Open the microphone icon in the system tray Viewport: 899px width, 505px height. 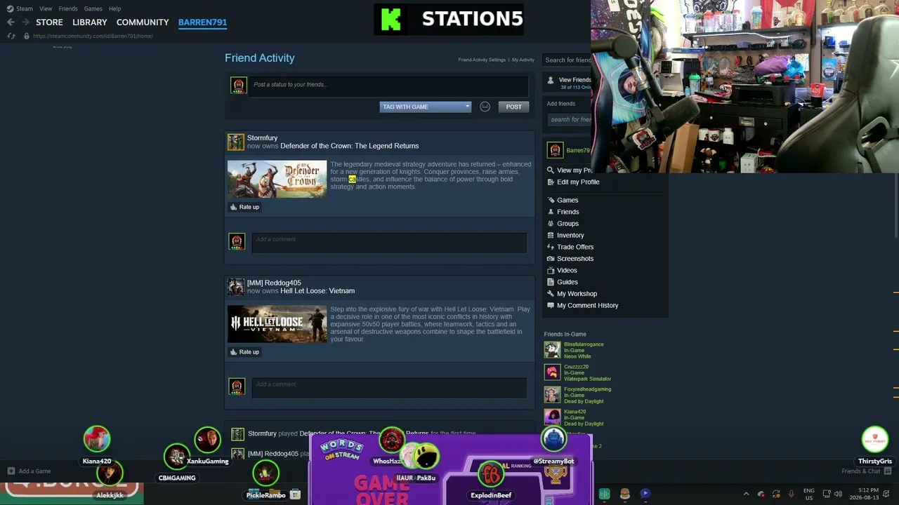point(791,494)
